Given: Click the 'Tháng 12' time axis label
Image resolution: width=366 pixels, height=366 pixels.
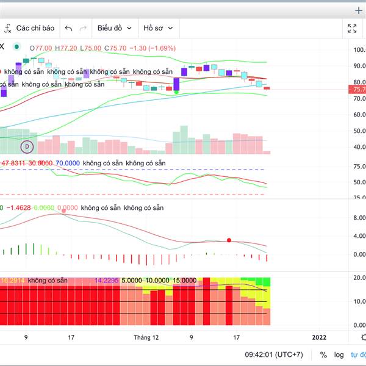Looking at the screenshot, I should [x=146, y=337].
